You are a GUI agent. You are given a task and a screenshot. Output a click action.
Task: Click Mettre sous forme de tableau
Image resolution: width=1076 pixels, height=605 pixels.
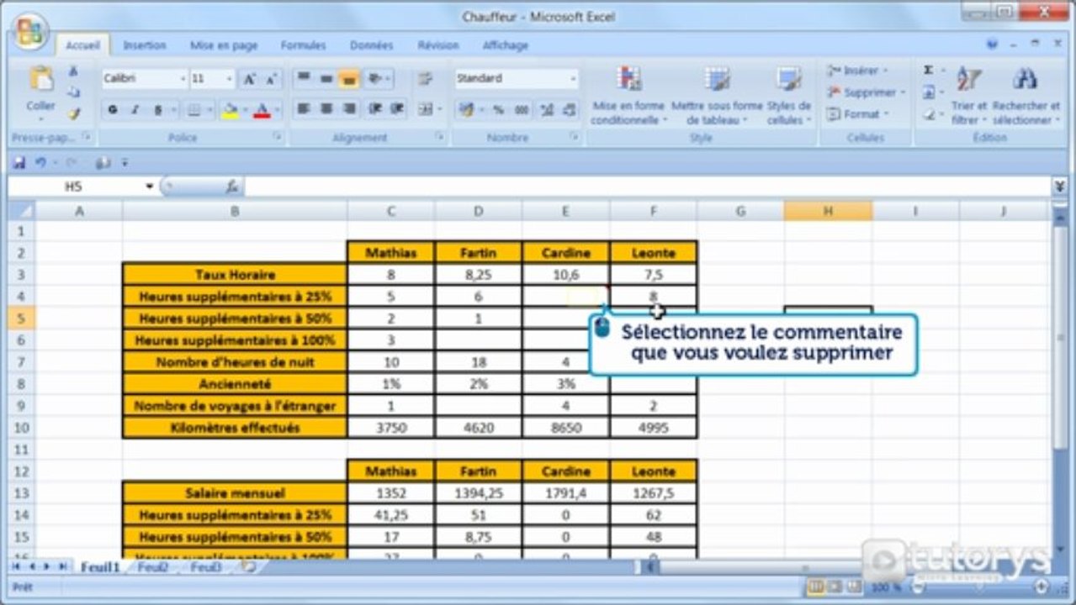click(717, 95)
